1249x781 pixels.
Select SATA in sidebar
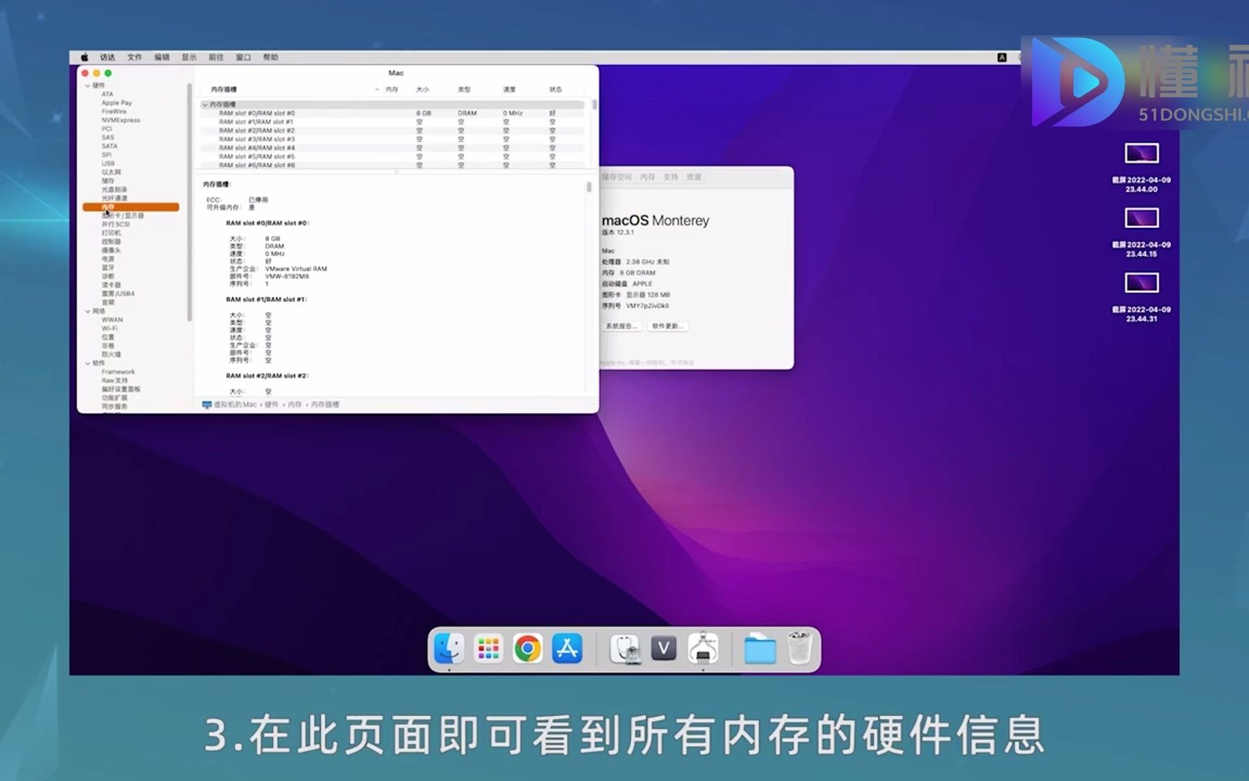click(x=109, y=146)
